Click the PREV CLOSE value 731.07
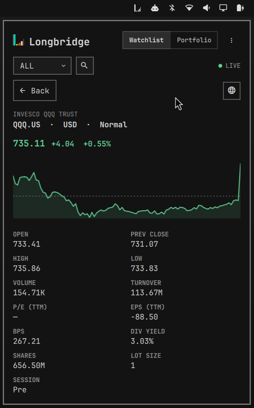This screenshot has width=254, height=408. coord(144,244)
